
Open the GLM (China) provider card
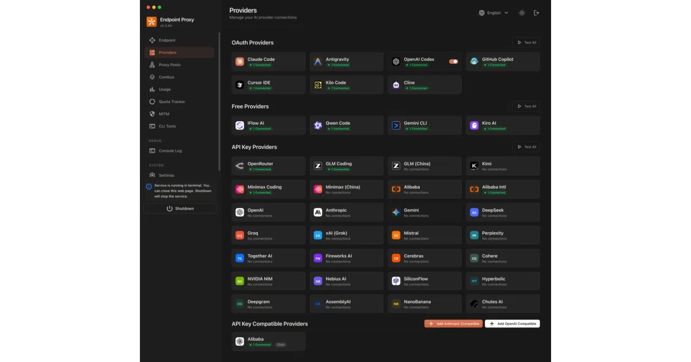[424, 166]
